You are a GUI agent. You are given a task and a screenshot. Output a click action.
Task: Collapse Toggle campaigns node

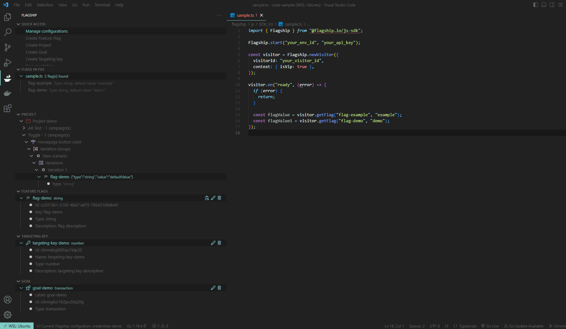tap(24, 135)
